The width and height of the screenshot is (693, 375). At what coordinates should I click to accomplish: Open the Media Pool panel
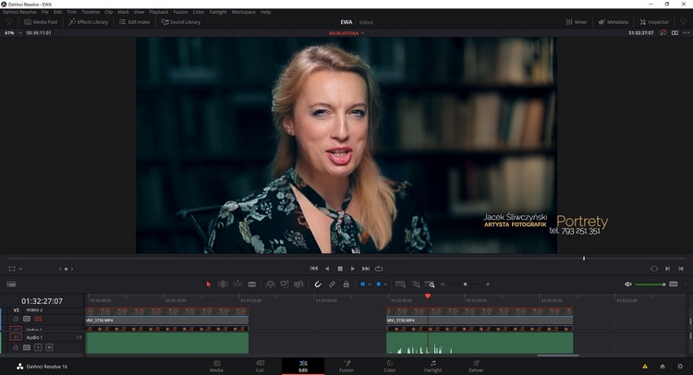point(41,22)
